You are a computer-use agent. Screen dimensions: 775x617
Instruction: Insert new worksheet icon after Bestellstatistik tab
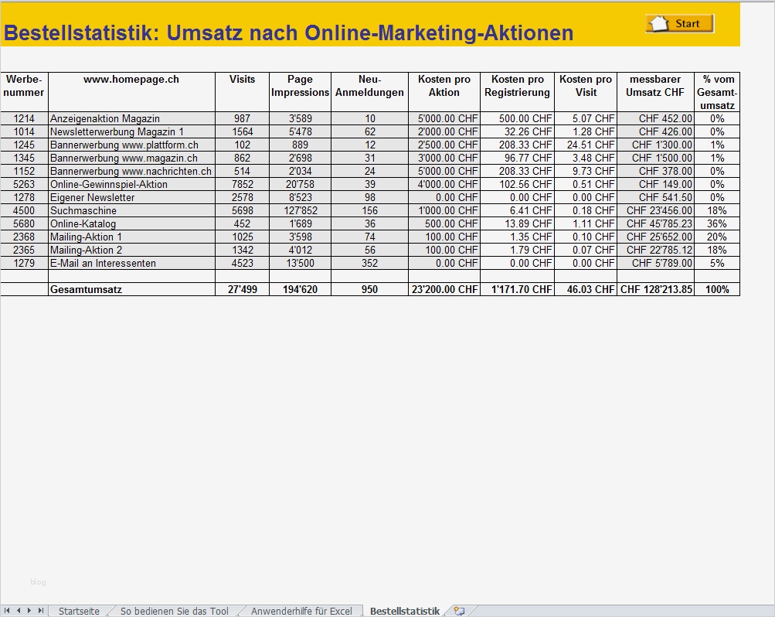[459, 611]
